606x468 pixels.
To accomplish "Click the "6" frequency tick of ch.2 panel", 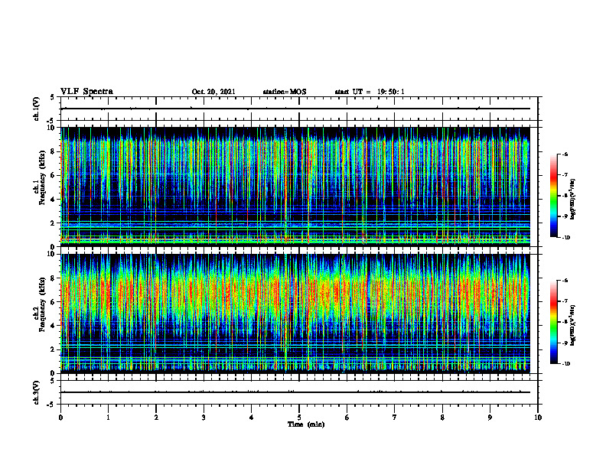I will [54, 302].
